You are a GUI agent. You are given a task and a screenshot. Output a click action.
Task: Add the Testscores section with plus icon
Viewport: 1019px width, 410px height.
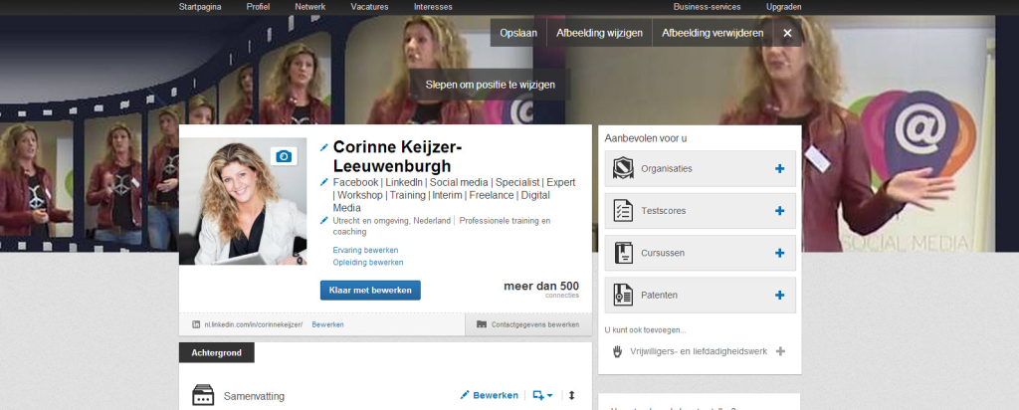[x=779, y=211]
